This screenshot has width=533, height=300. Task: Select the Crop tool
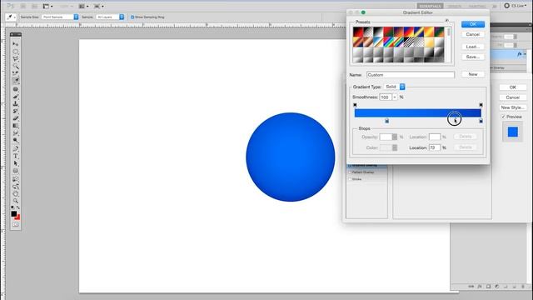tap(15, 73)
